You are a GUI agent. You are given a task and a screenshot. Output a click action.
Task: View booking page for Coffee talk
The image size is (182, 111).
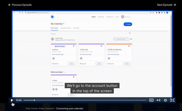point(86,54)
